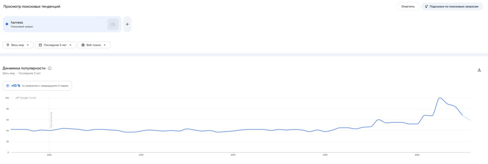Click the Очистить button
488x164 pixels.
408,6
